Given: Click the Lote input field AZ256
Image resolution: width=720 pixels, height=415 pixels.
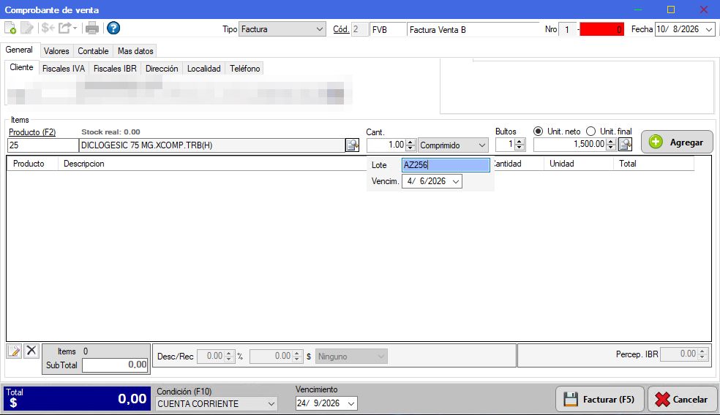Looking at the screenshot, I should [446, 165].
